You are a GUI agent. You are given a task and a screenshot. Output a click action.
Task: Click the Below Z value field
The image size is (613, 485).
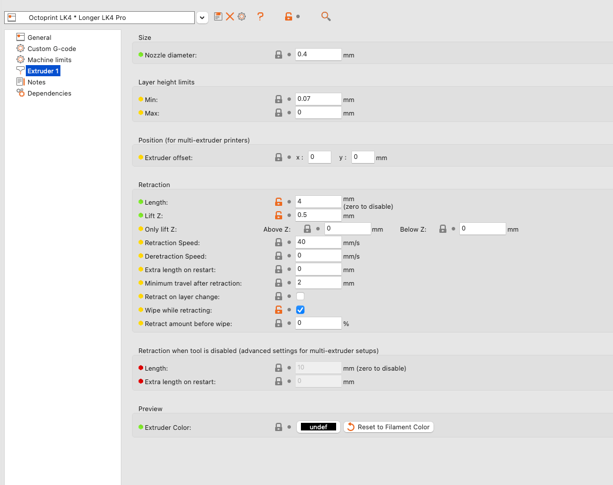coord(482,229)
